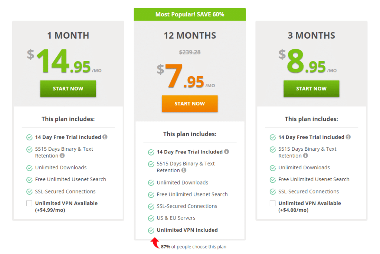The width and height of the screenshot is (380, 254).
Task: Click the checkmark next to US & EU Servers
Action: coord(151,218)
